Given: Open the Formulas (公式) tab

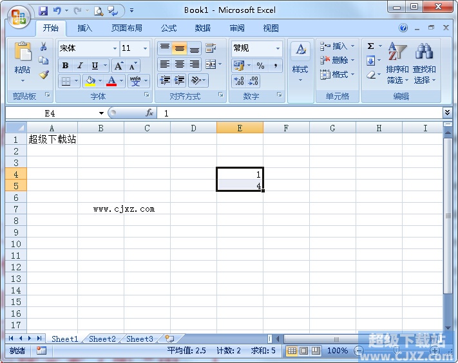Looking at the screenshot, I should 169,28.
